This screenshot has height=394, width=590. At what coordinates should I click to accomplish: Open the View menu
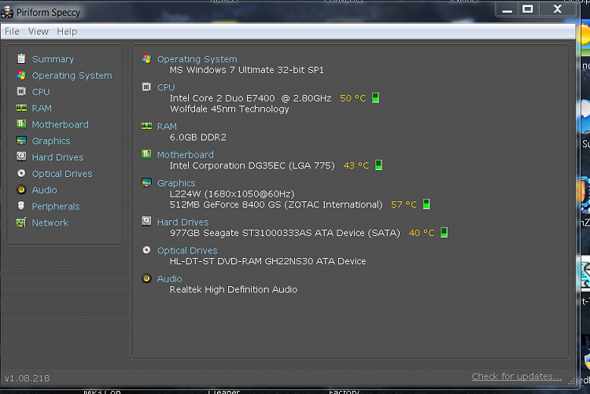(39, 31)
